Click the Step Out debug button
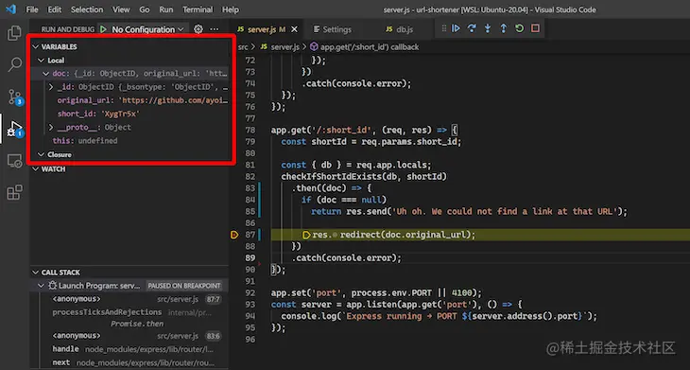The image size is (690, 370). 504,28
